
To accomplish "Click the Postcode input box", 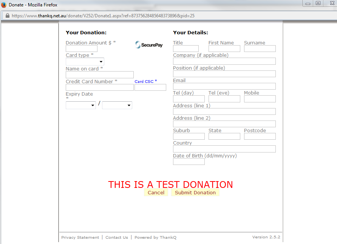I will [x=260, y=136].
